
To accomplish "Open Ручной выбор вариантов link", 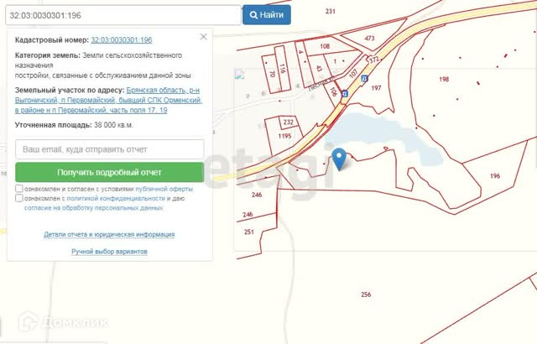I will click(x=109, y=252).
